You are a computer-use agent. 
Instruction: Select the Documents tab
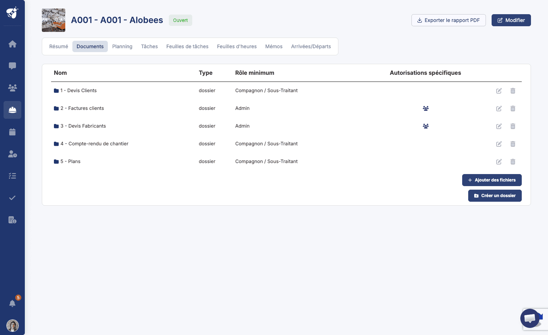coord(90,46)
